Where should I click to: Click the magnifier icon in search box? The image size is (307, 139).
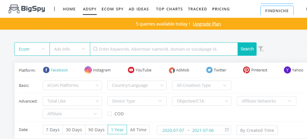pos(95,49)
